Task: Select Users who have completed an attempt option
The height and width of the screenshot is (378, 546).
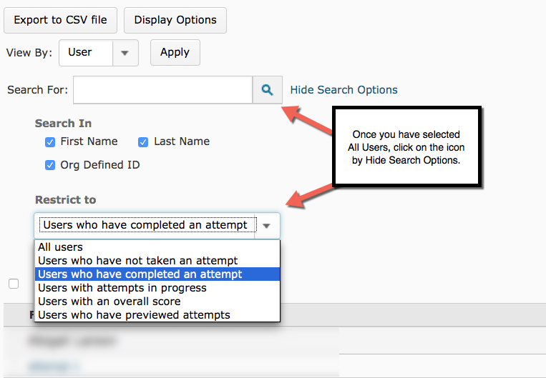Action: point(140,274)
